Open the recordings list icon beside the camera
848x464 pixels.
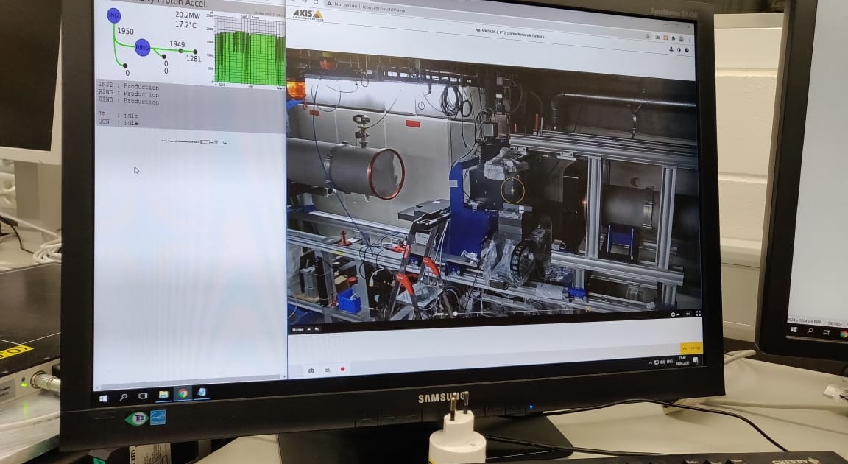pos(327,370)
